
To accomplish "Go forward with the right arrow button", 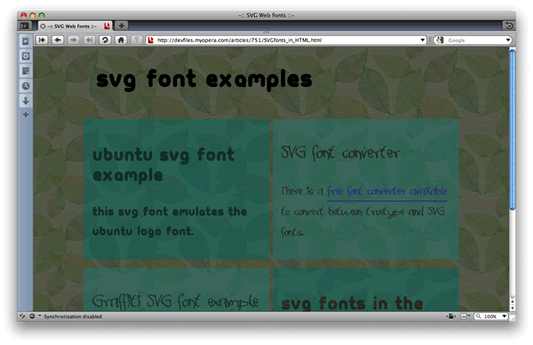I will 73,40.
